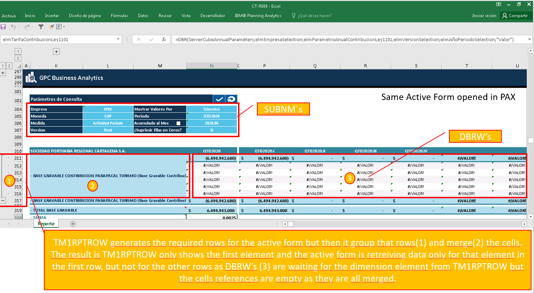Show row outline level 1
Screen dimensions: 534x293
click(3, 66)
